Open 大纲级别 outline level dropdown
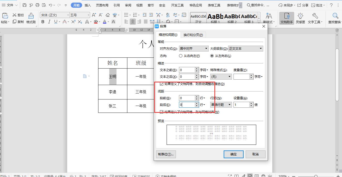Screen dimensions: 342x177 tap(246, 48)
